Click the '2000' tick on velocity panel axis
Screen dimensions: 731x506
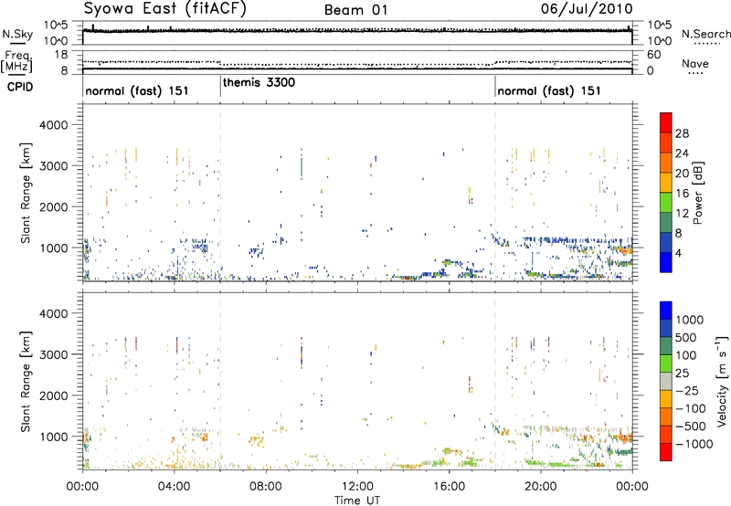coord(53,395)
